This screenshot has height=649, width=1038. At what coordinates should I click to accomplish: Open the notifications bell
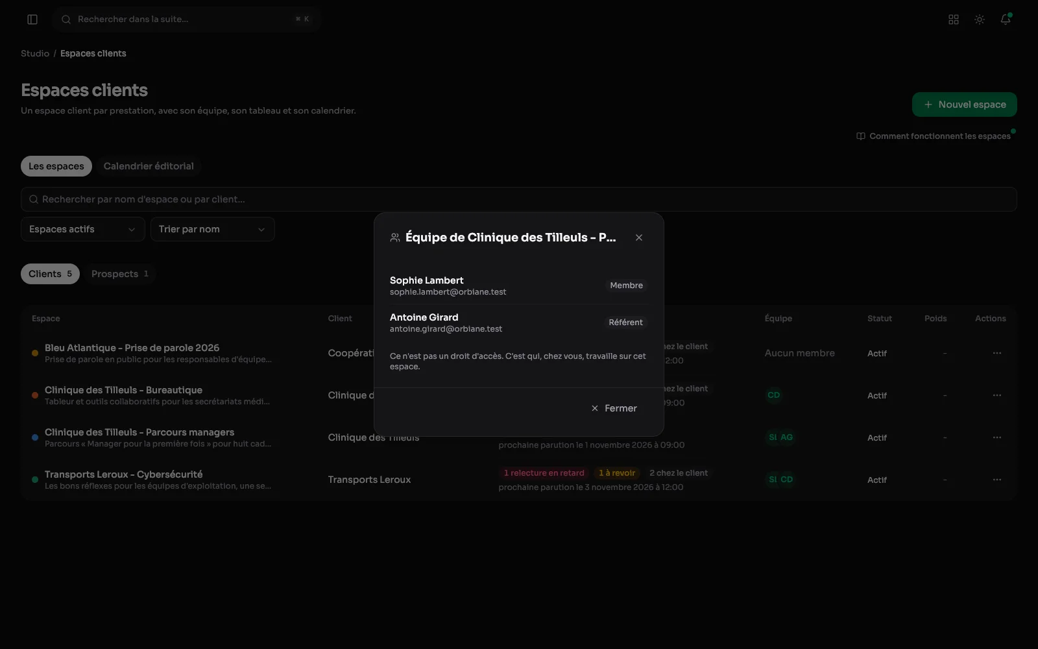pos(1006,19)
